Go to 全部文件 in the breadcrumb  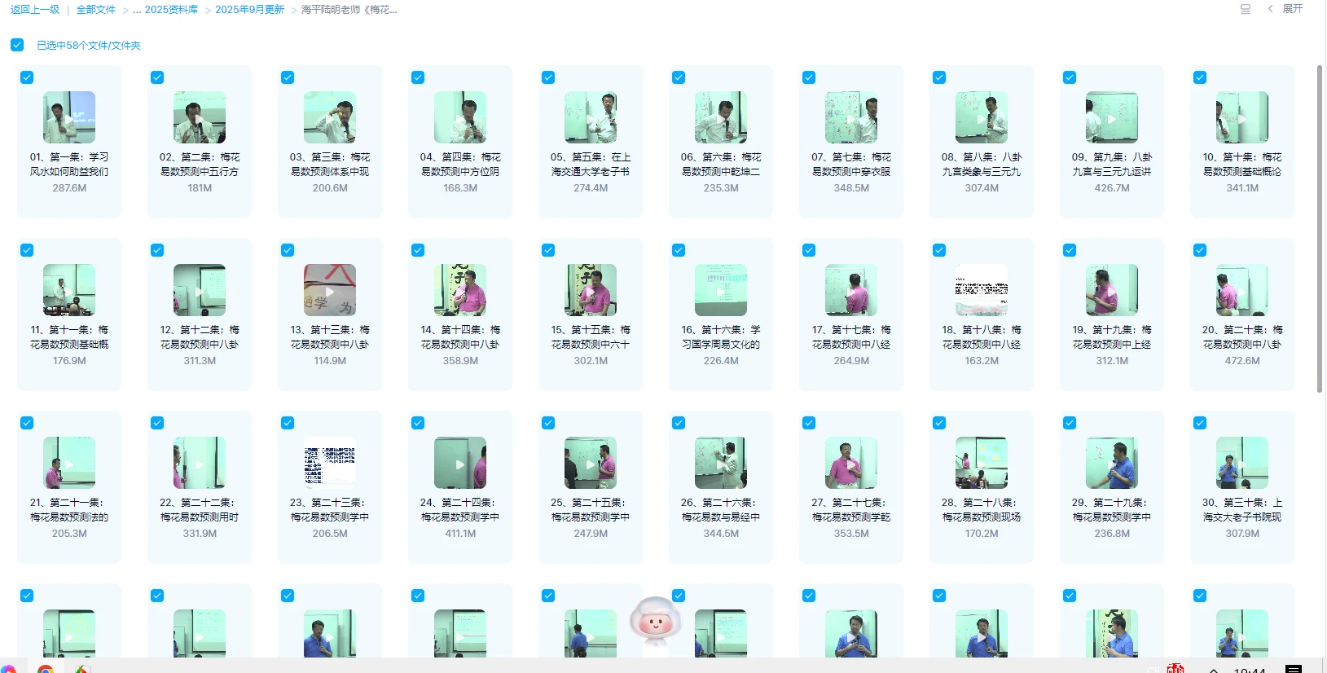(x=96, y=10)
